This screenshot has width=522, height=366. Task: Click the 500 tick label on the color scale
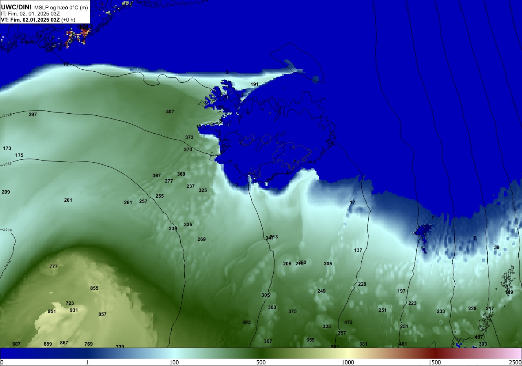[261, 362]
